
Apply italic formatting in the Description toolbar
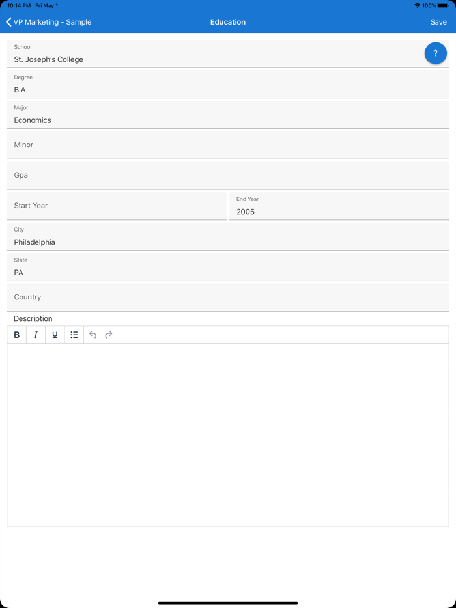35,334
